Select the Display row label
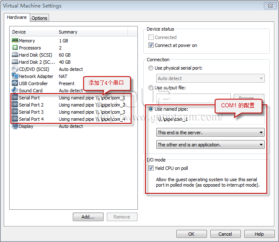The image size is (279, 242). (26, 126)
